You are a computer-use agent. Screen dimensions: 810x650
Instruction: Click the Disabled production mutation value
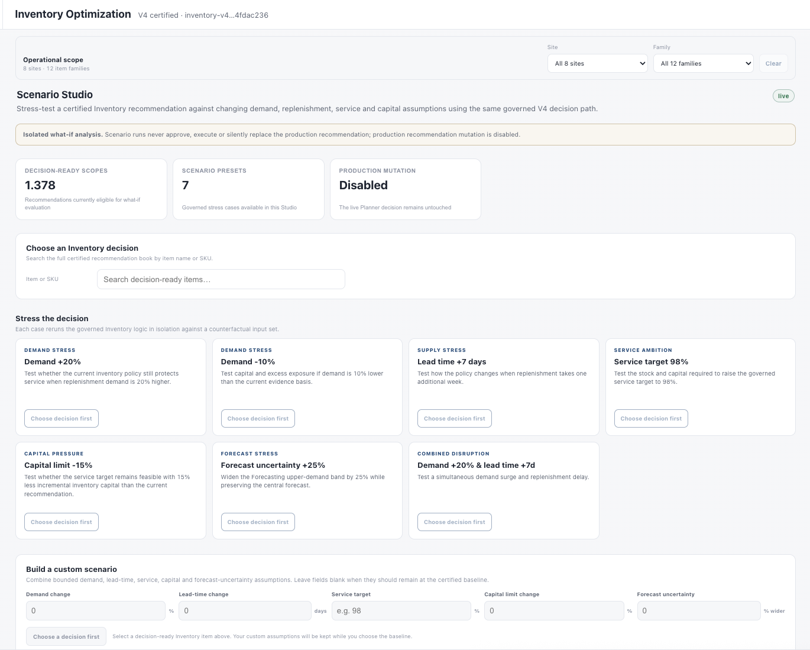tap(364, 185)
